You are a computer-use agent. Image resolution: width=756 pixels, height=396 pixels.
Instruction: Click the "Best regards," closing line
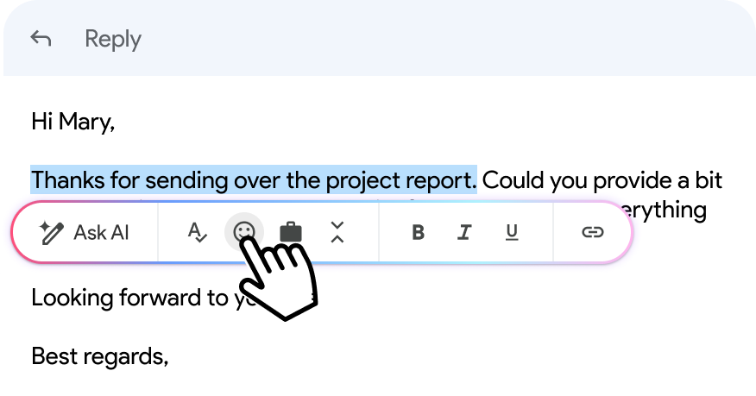(x=99, y=355)
